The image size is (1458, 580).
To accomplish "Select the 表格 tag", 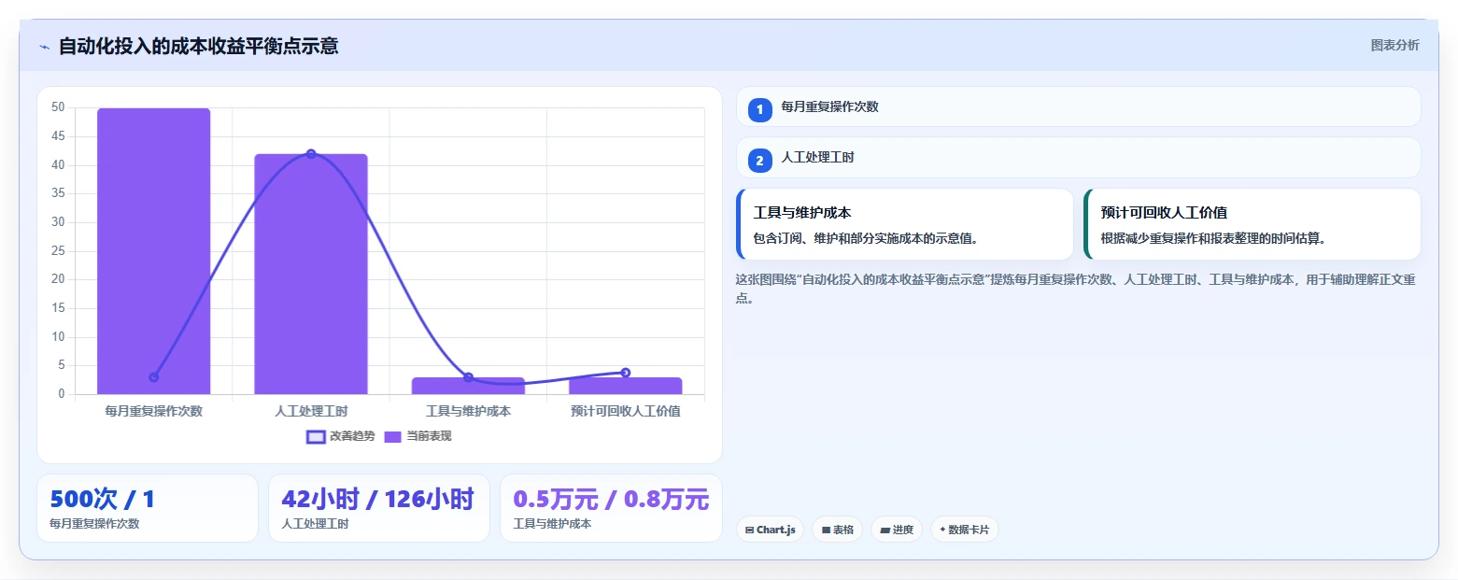I will [x=838, y=530].
